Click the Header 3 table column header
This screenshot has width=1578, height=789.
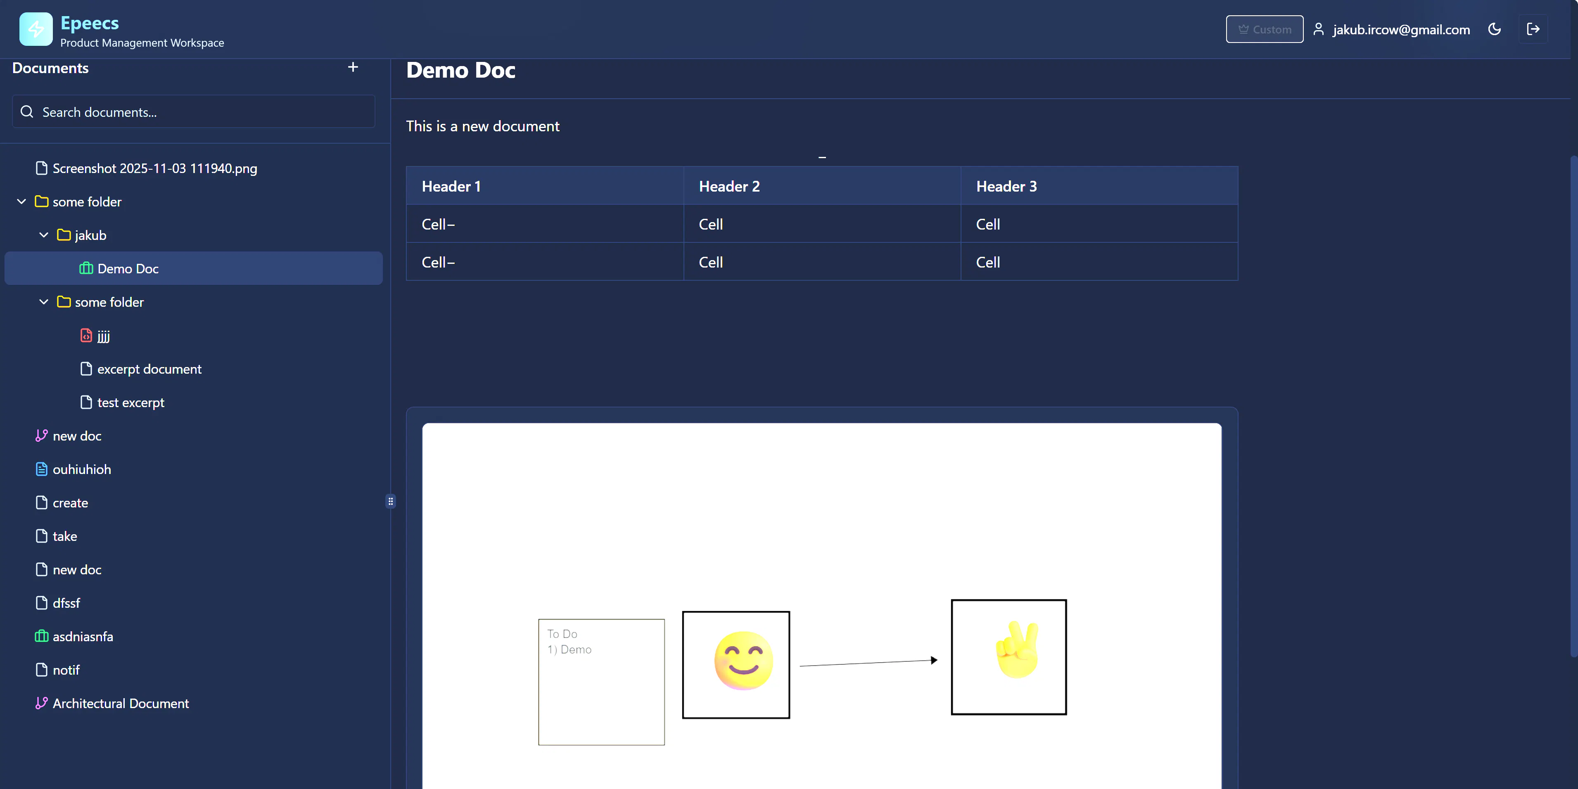click(1099, 186)
